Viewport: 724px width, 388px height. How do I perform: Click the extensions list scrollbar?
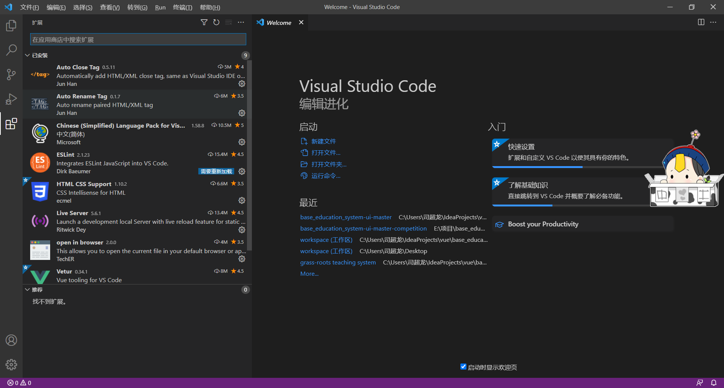pyautogui.click(x=249, y=155)
